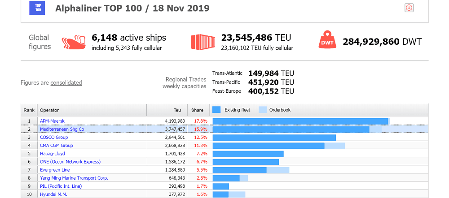Click the Orderbook legend swatch
This screenshot has width=449, height=198.
[x=263, y=110]
